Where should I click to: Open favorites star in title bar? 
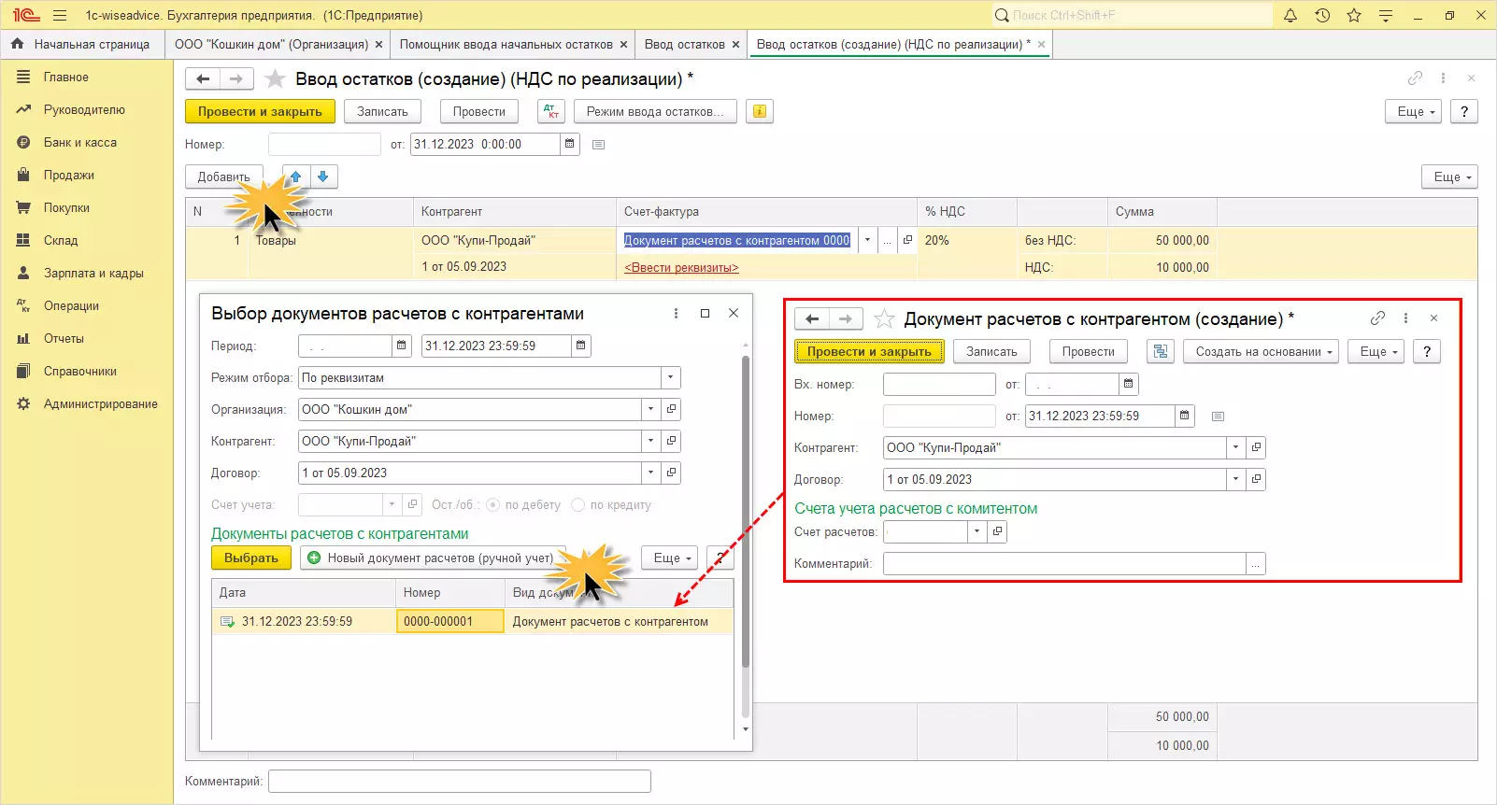pyautogui.click(x=1354, y=16)
